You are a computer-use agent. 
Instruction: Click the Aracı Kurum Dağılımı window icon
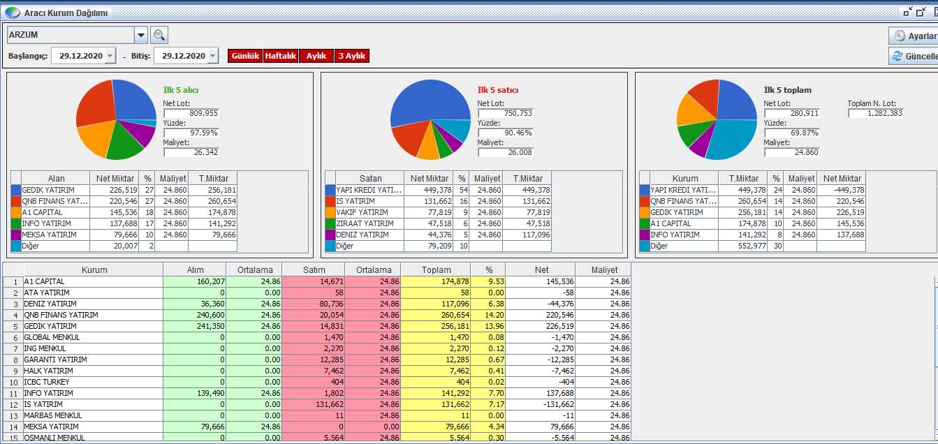pos(12,13)
